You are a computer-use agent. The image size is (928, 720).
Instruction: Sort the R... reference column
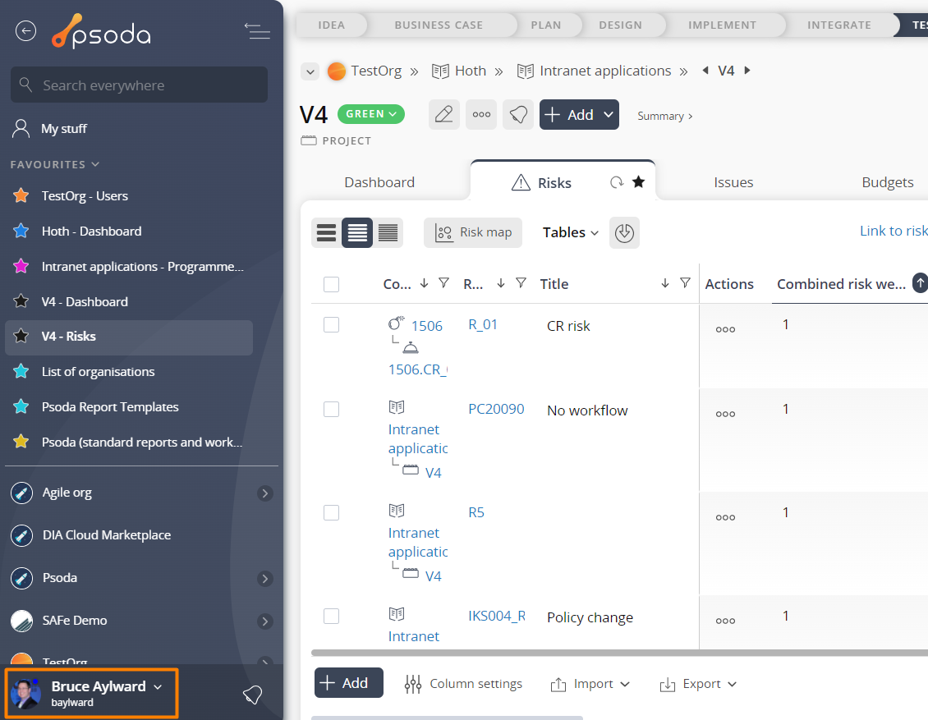pyautogui.click(x=501, y=283)
